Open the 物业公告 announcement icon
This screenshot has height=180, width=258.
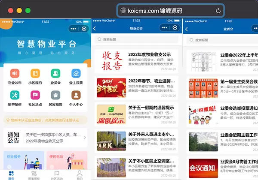(15, 73)
